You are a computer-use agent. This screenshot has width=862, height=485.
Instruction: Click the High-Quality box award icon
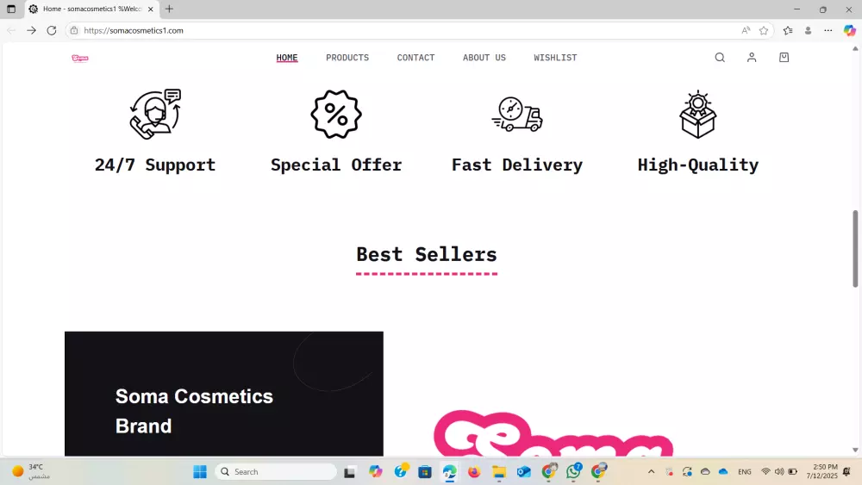point(698,115)
